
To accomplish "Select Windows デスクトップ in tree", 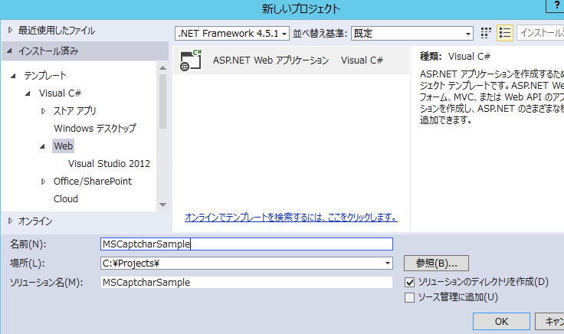I will (x=95, y=129).
